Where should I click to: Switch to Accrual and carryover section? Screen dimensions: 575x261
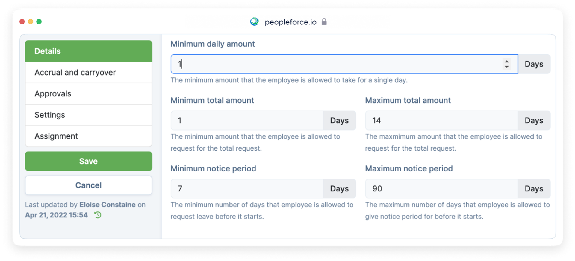click(88, 73)
